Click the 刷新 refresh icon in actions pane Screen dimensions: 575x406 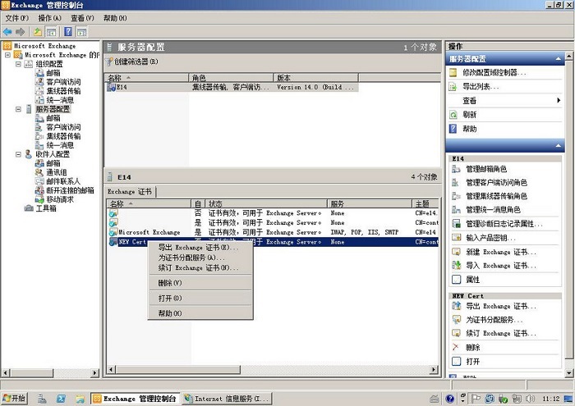coord(453,115)
